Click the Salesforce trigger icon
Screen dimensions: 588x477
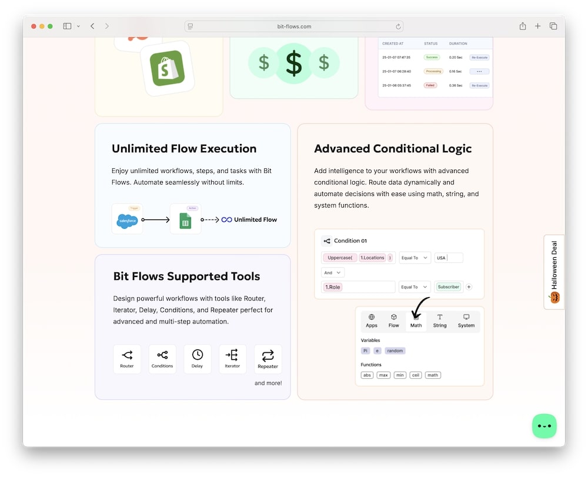(127, 219)
